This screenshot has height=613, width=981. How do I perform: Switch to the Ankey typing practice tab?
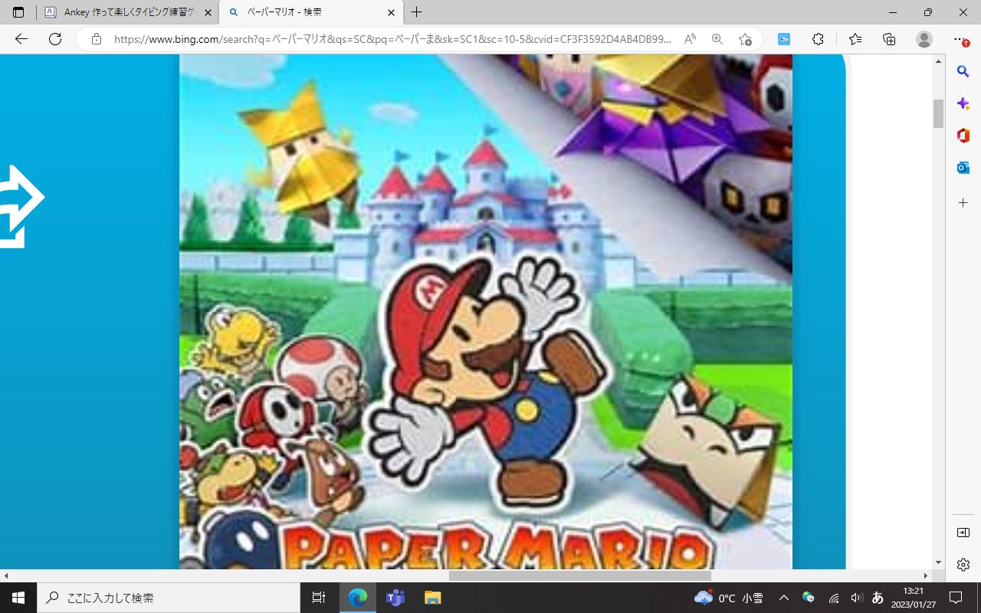pos(127,12)
